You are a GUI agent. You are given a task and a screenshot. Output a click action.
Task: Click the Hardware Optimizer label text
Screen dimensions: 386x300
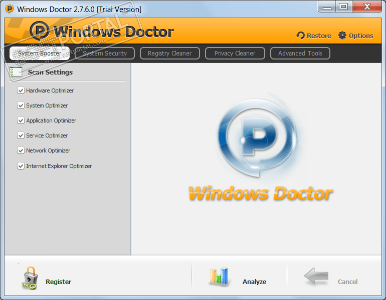pos(50,90)
